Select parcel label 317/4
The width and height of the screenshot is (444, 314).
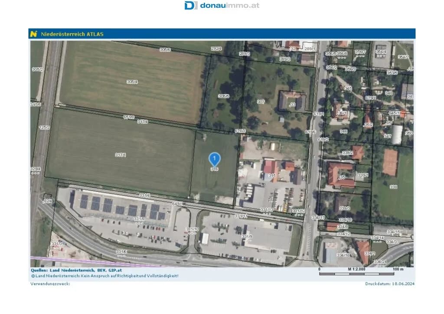(x=142, y=122)
